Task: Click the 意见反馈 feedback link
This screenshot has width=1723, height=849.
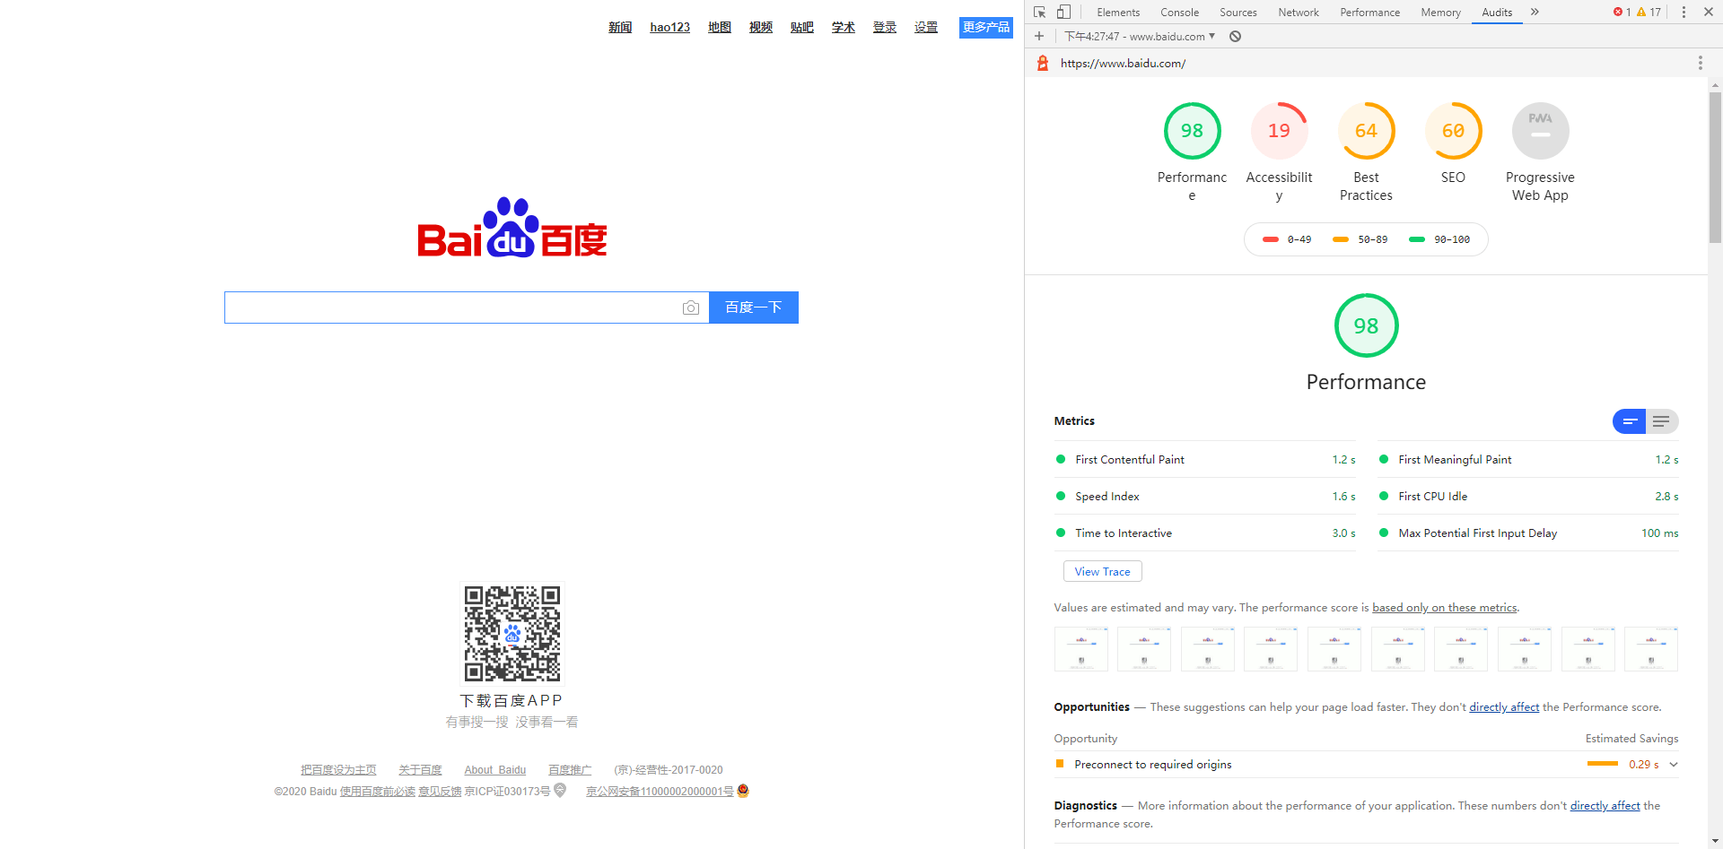Action: 440,792
